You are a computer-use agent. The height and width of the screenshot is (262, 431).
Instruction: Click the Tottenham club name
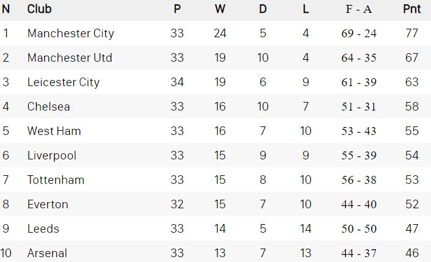(x=56, y=180)
